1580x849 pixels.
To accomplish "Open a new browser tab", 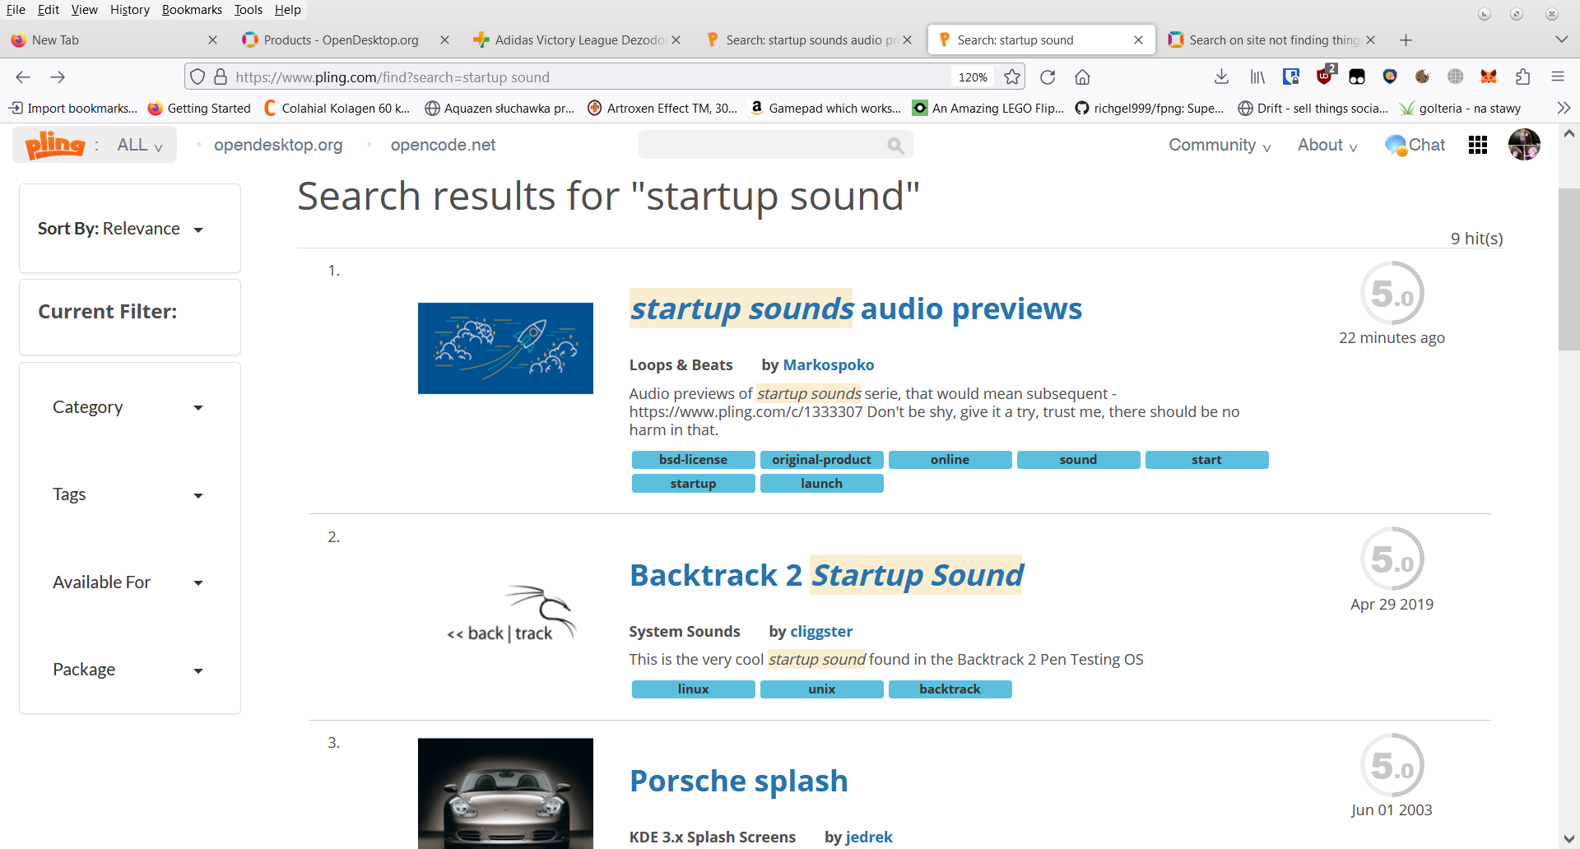I will click(1406, 39).
